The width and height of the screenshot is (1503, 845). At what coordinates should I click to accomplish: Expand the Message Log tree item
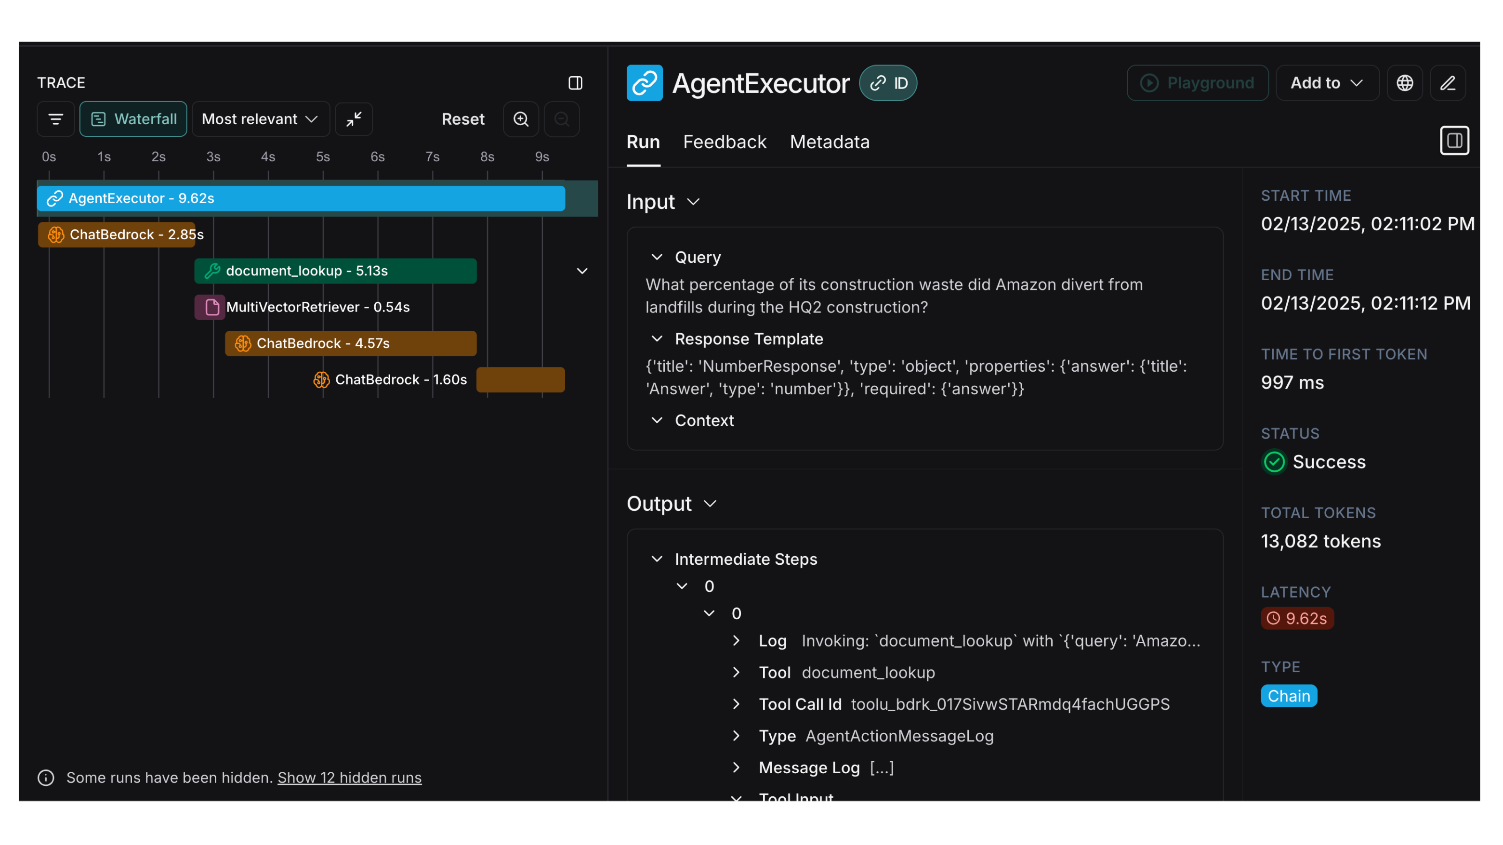(737, 767)
